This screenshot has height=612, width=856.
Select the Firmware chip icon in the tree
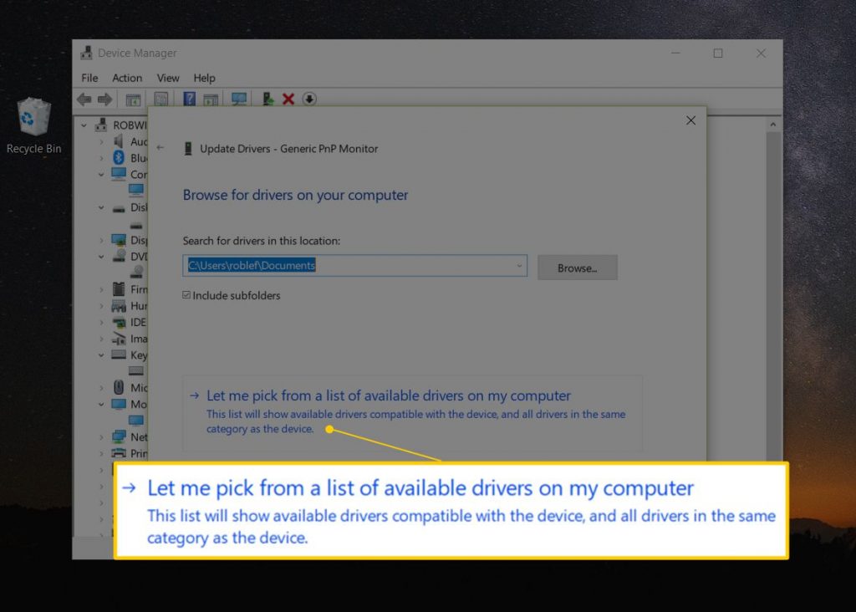(119, 288)
